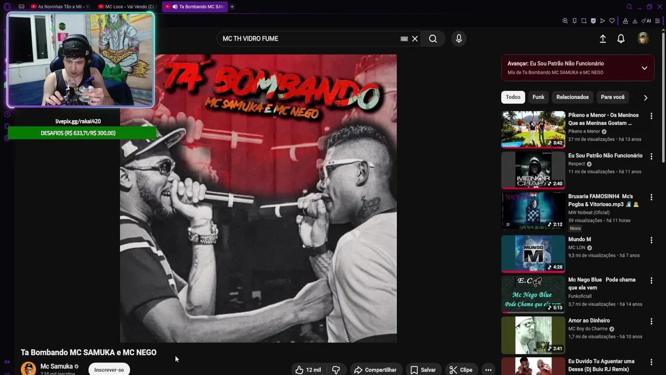The height and width of the screenshot is (375, 666).
Task: Select the Funk filter chip
Action: click(539, 97)
